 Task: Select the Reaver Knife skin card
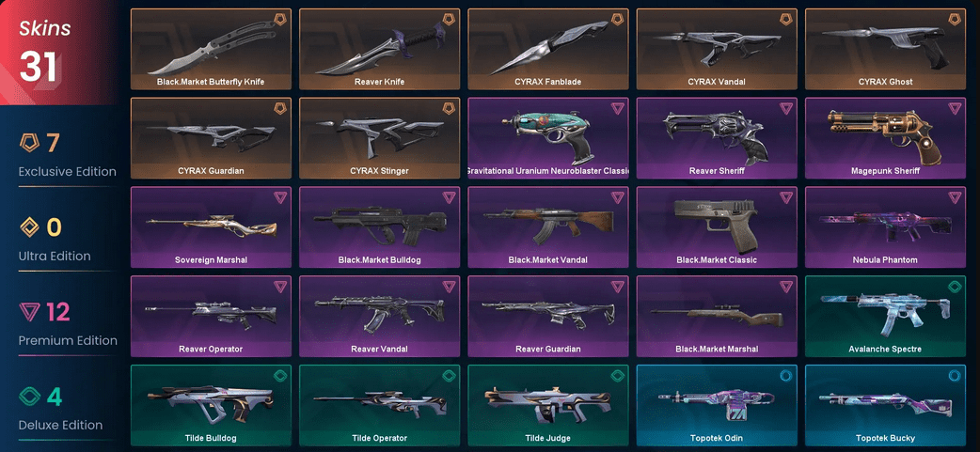(x=379, y=49)
